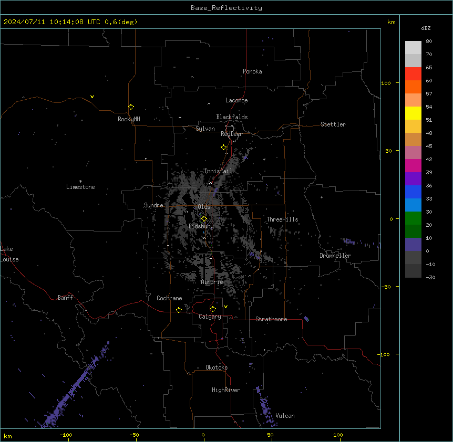Pick the pink 42-45 dBZ swatch
The width and height of the screenshot is (453, 442).
(413, 153)
